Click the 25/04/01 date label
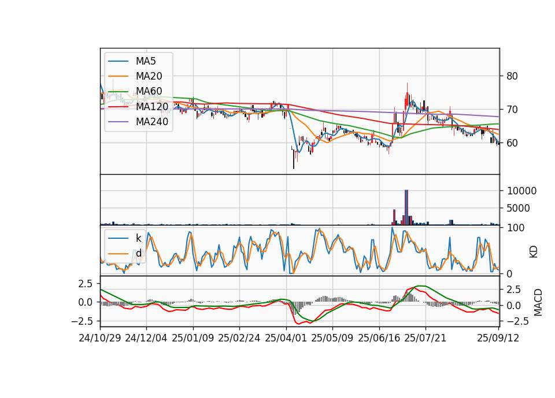Viewport: 555px width, 398px height. point(286,338)
